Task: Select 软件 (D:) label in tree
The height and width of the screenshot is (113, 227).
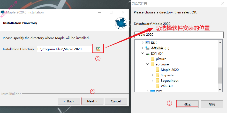Action: [157, 54]
